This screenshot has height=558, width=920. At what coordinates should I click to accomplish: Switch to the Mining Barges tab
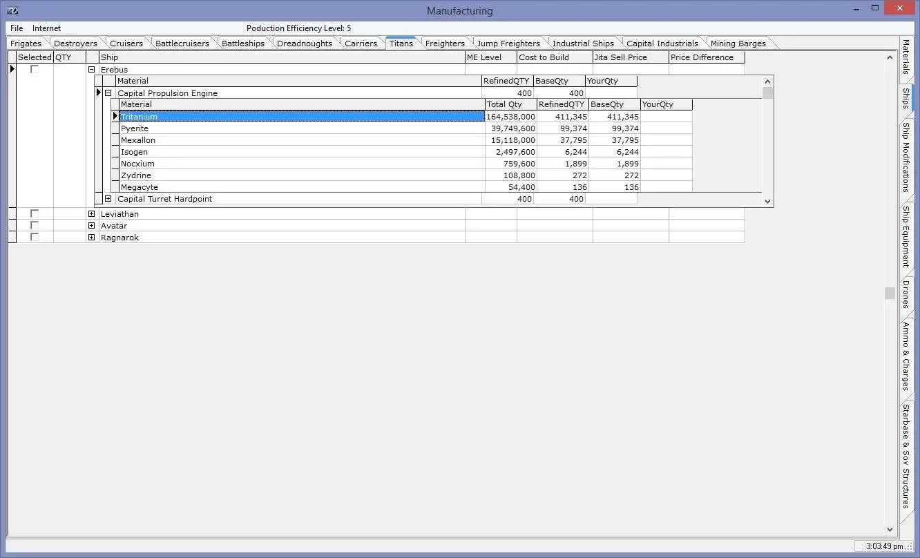coord(738,44)
